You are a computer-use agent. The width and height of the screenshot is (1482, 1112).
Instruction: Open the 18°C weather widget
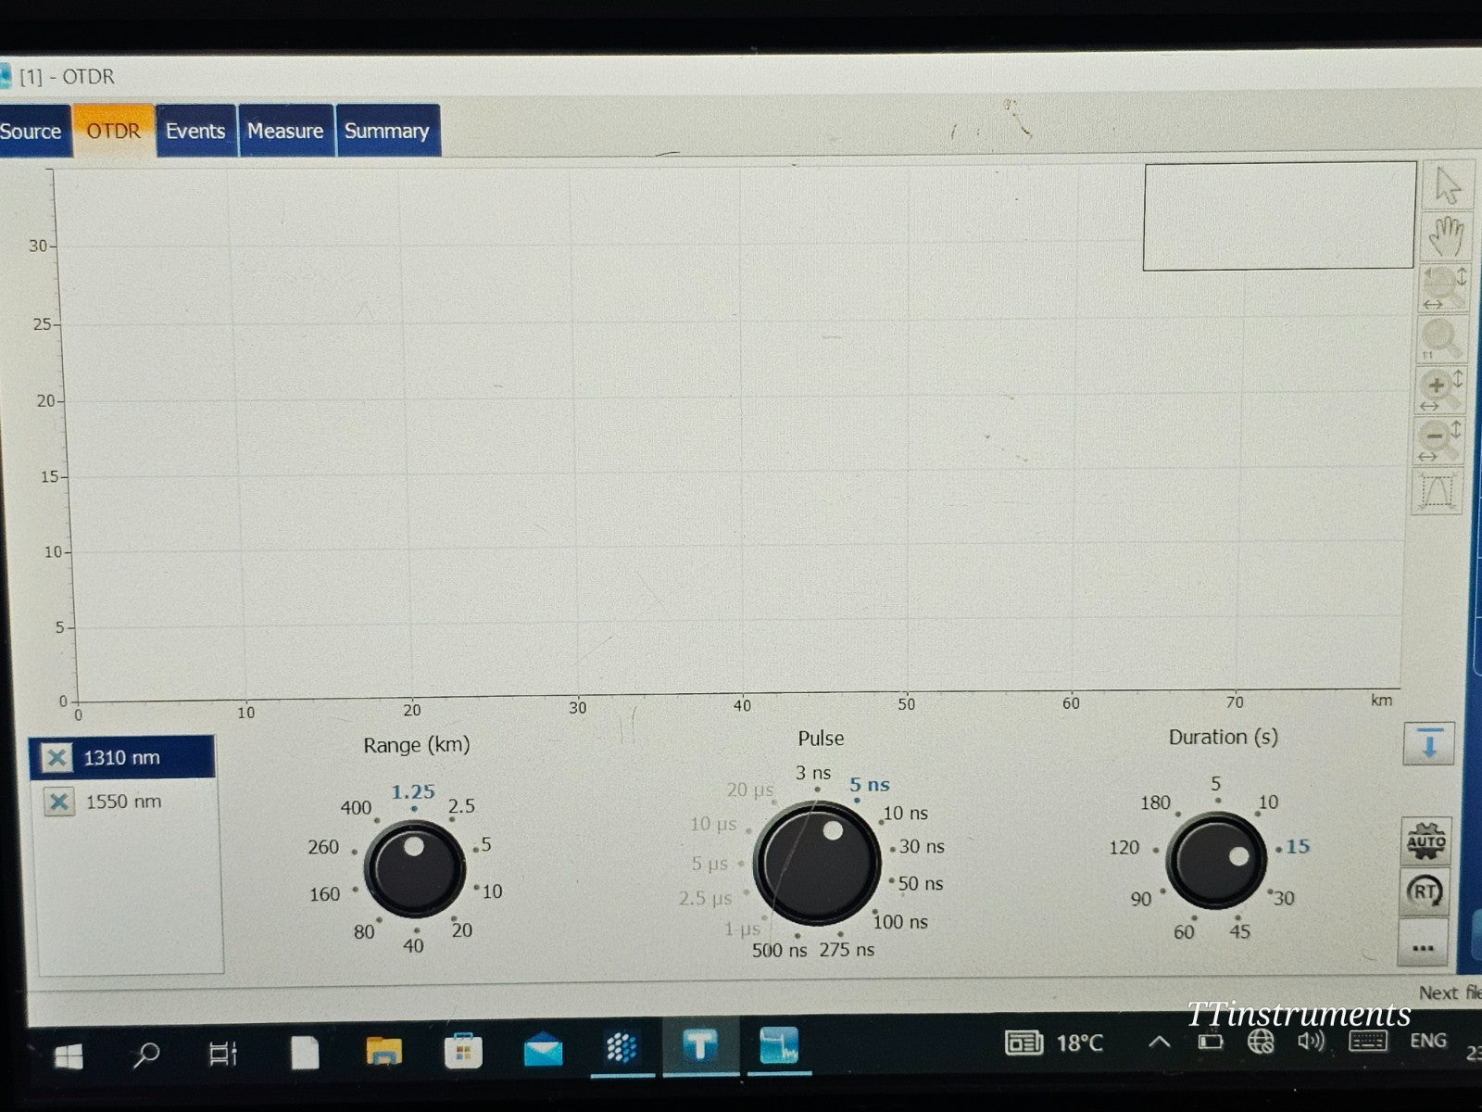(1054, 1043)
